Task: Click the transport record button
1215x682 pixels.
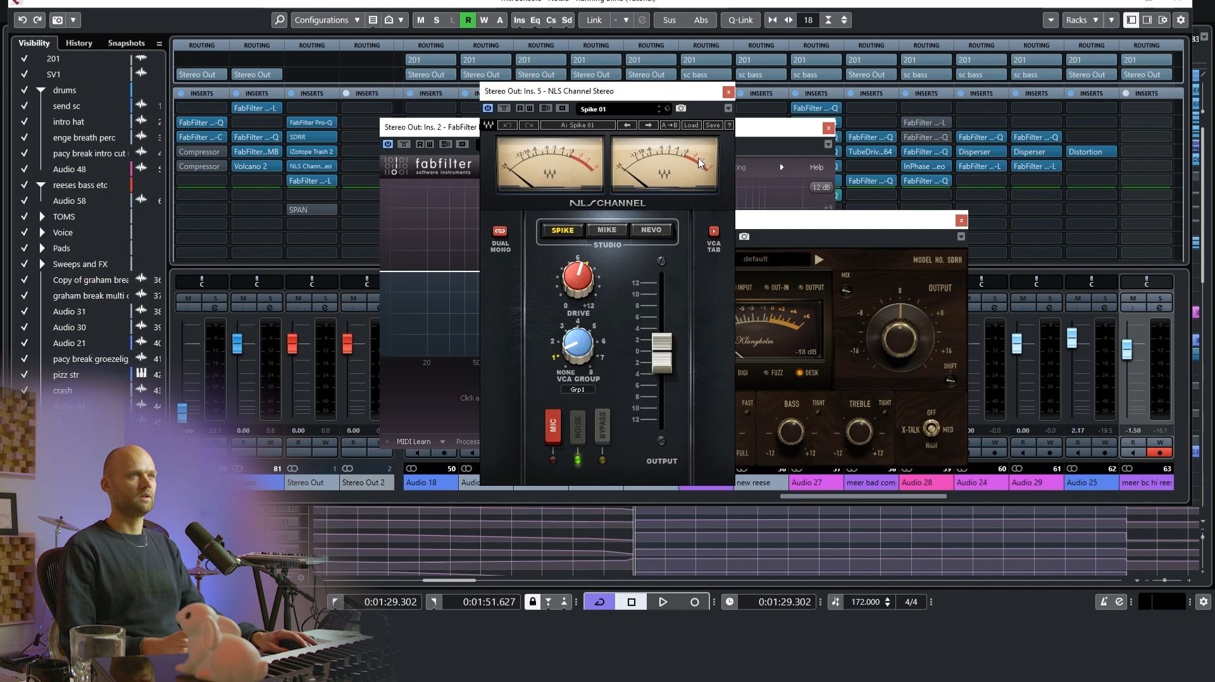Action: [694, 602]
